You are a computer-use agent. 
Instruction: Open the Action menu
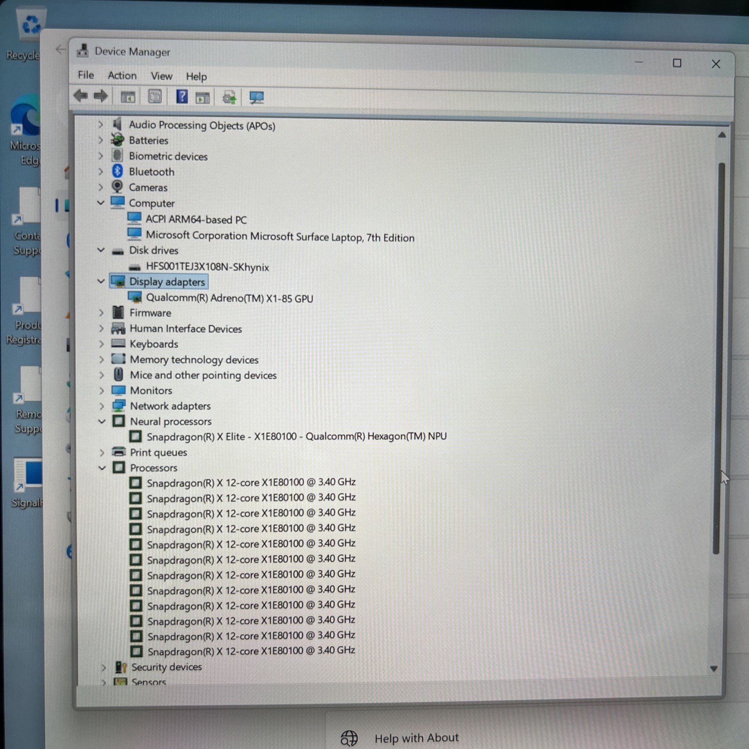[x=122, y=75]
